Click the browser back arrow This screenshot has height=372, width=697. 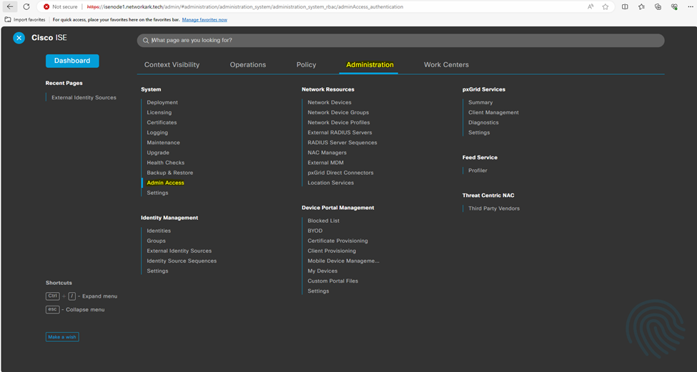(10, 6)
